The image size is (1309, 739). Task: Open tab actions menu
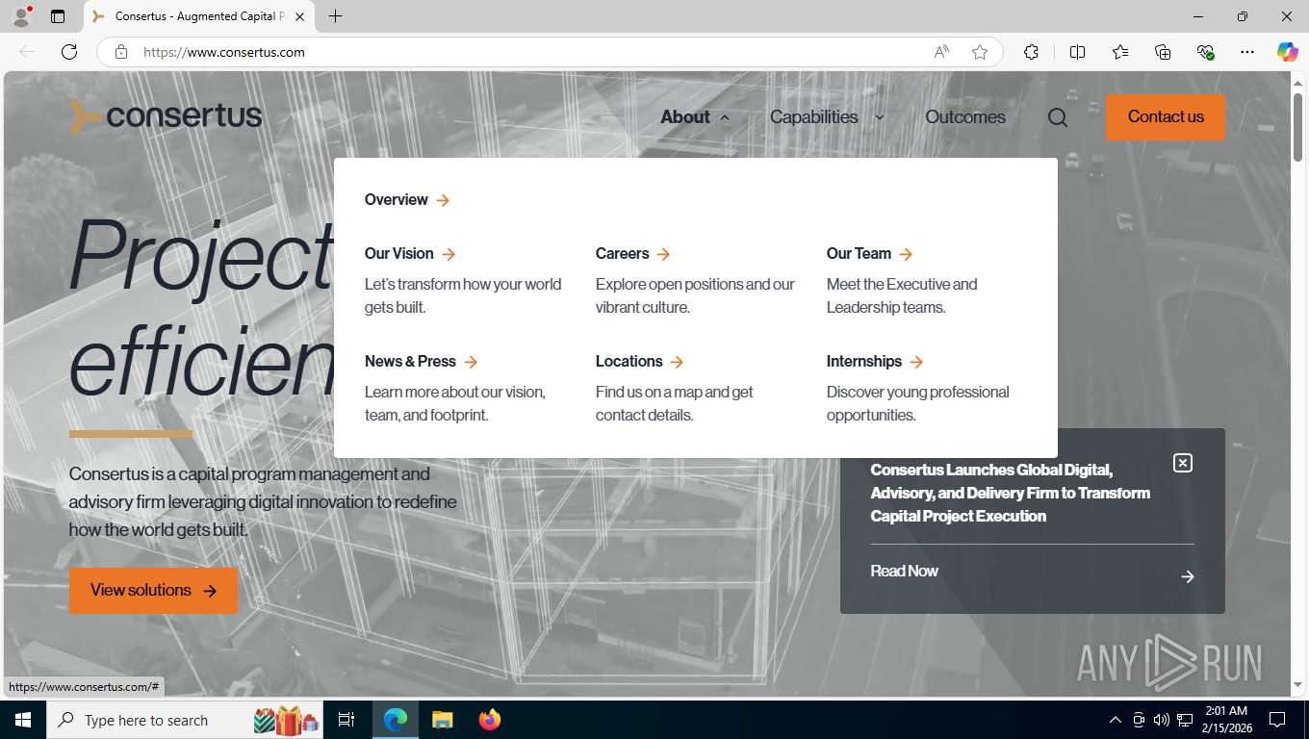(x=58, y=16)
